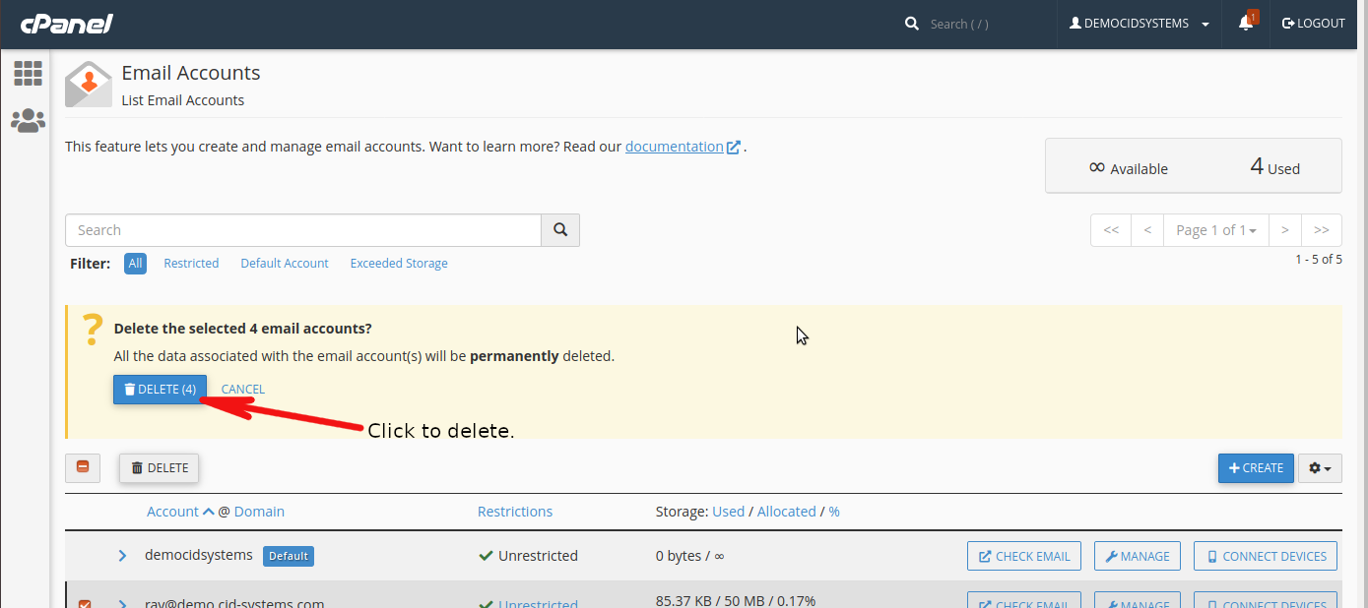Go to first page with << button
Screen dimensions: 1368x608
pos(1111,230)
